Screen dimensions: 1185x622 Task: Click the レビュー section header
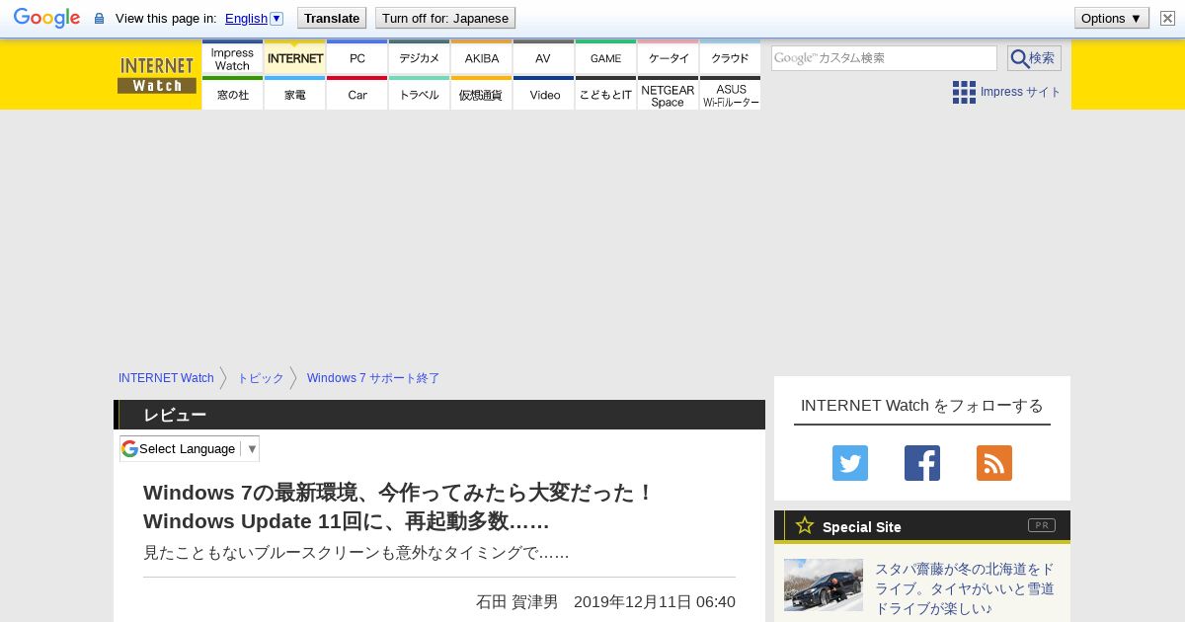point(439,415)
